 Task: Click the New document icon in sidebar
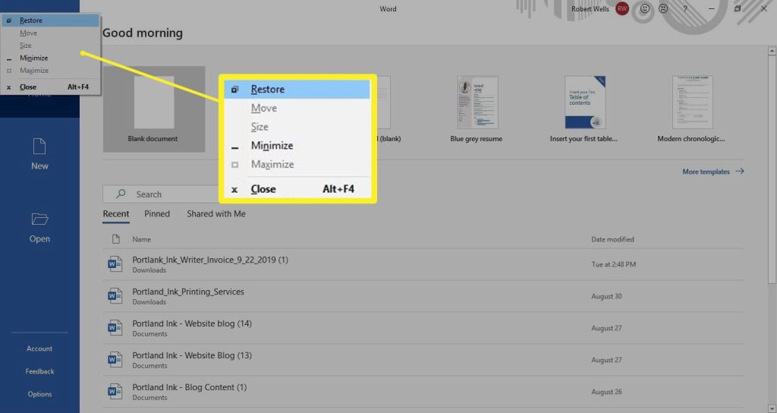point(39,146)
